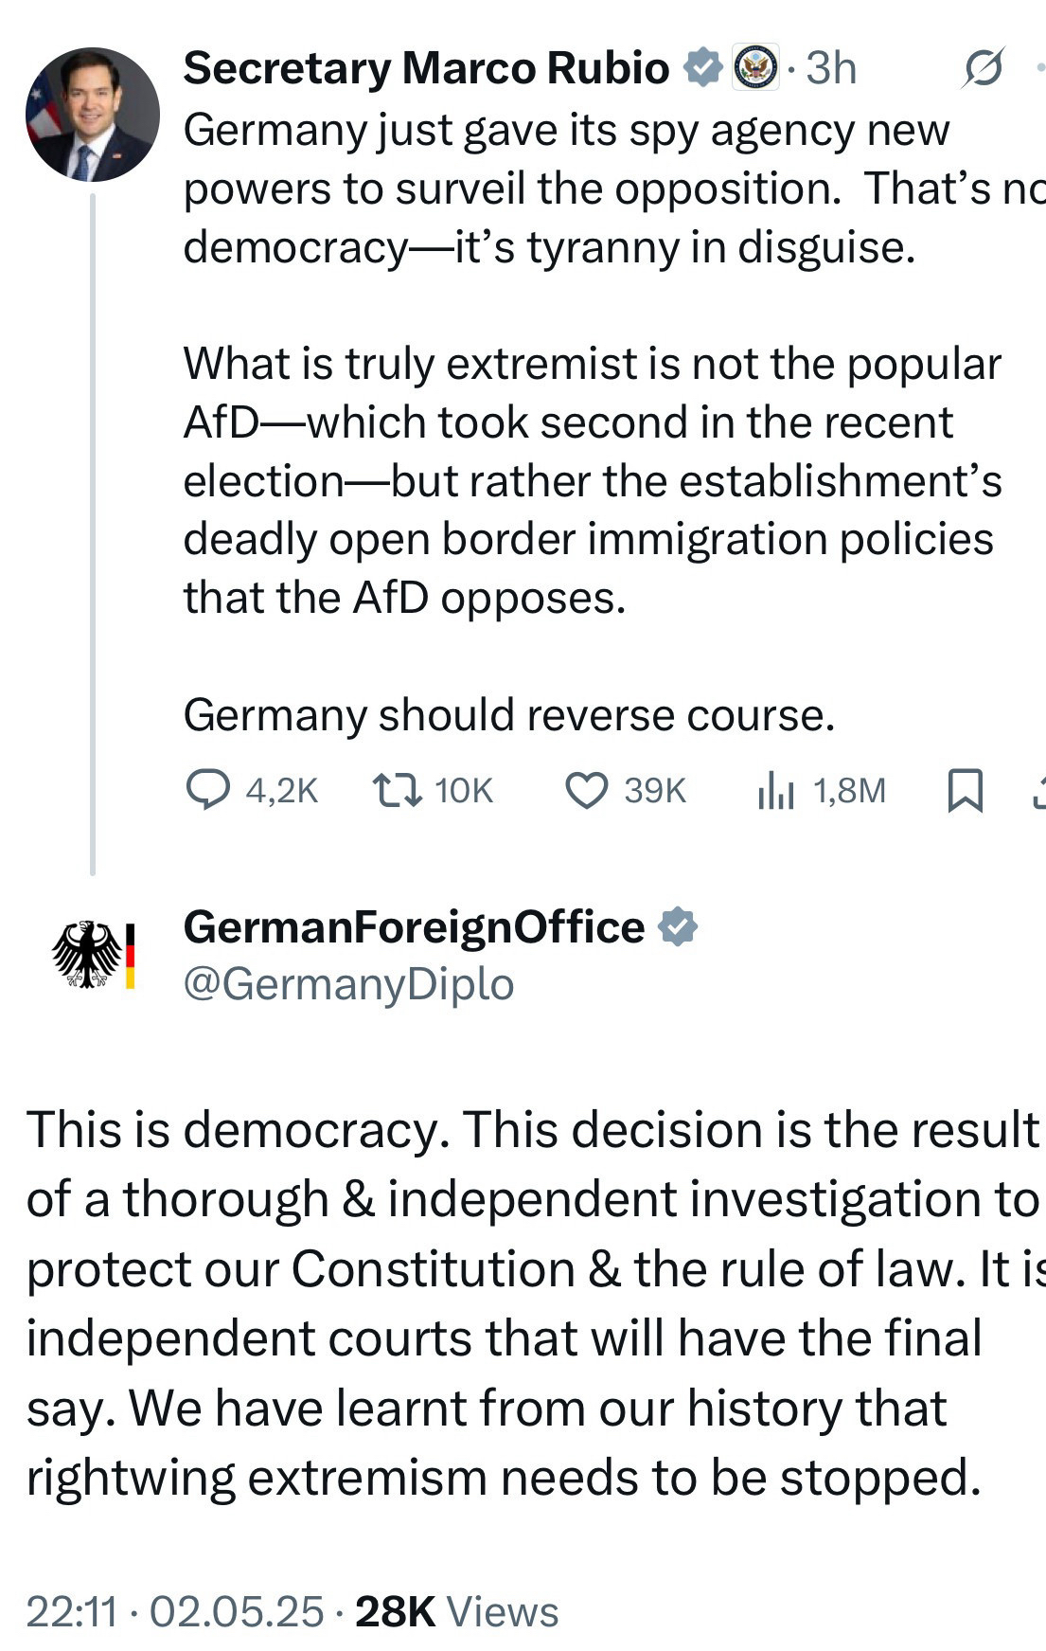
Task: Click GermanForeignOffice's verified badge
Action: click(x=677, y=926)
